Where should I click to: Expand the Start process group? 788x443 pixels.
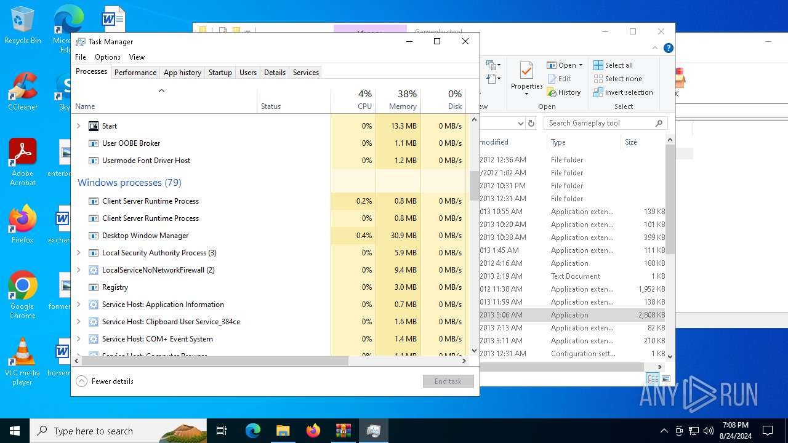click(x=78, y=126)
